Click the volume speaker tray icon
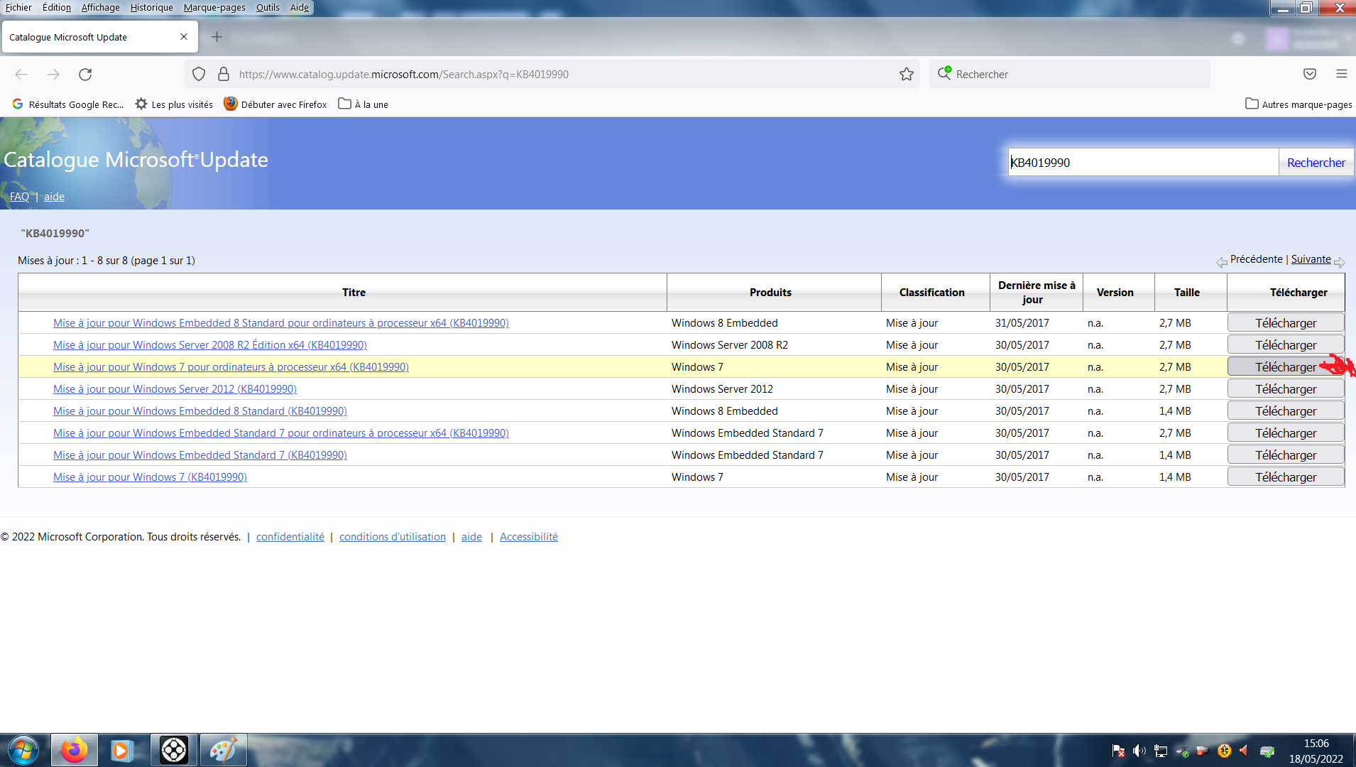The width and height of the screenshot is (1356, 767). (1139, 751)
